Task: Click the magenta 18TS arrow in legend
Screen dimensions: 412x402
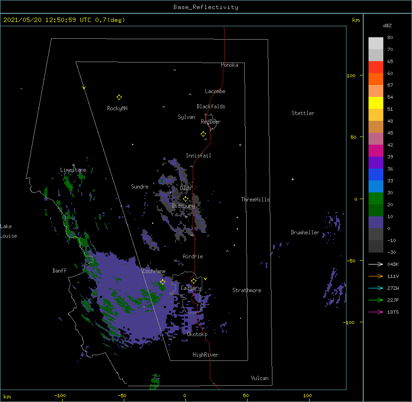Action: [x=376, y=312]
